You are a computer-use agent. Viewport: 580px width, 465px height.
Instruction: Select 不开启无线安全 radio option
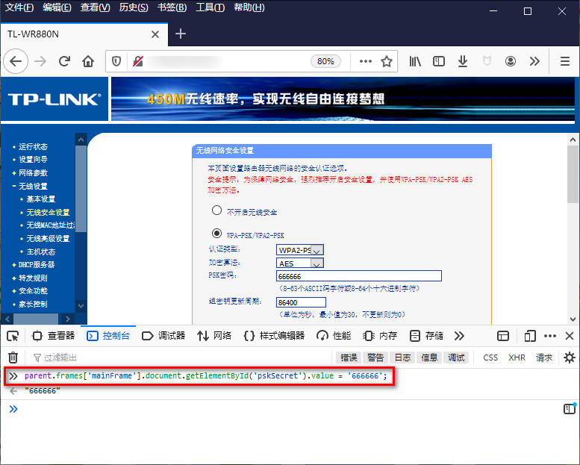[216, 210]
